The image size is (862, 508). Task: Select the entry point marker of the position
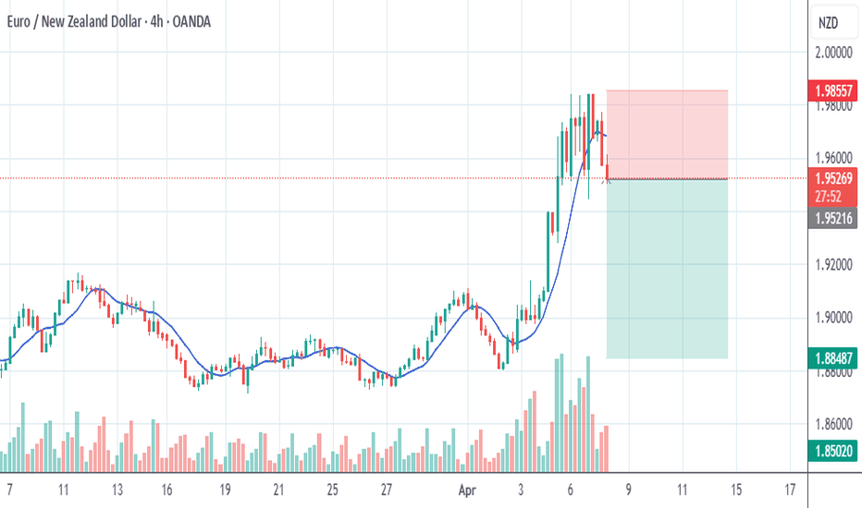607,179
